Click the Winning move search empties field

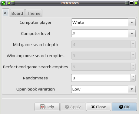tap(101, 56)
